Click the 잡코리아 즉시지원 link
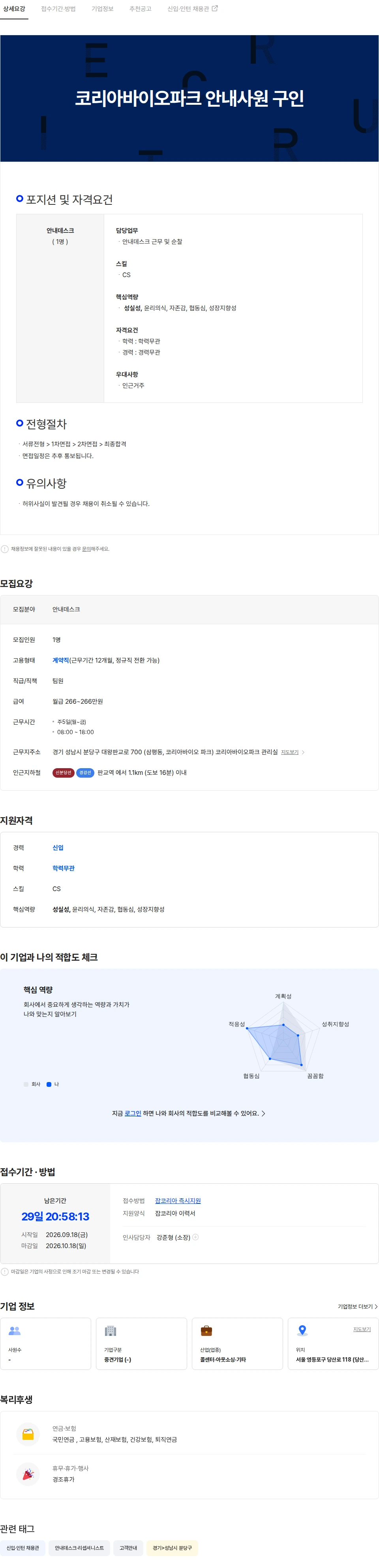The image size is (379, 1564). coord(178,1201)
